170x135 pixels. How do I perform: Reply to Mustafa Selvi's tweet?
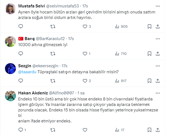click(21, 26)
